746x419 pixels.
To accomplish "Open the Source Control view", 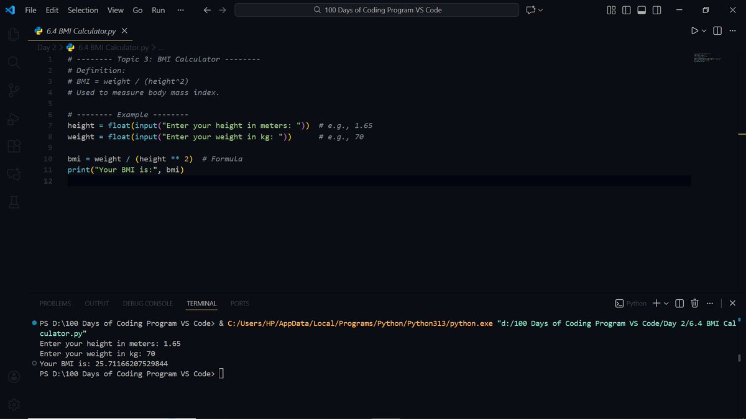I will pos(14,90).
